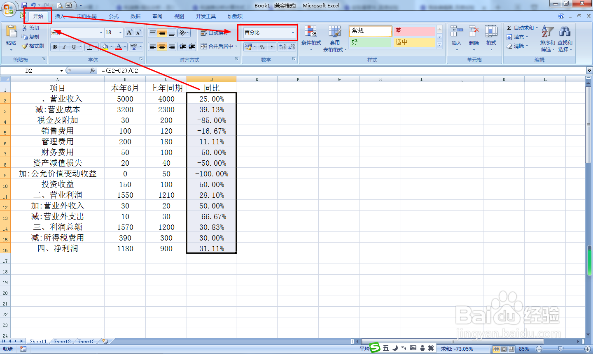The width and height of the screenshot is (593, 354).
Task: Click the Cut (剪切) scissors button
Action: point(31,28)
